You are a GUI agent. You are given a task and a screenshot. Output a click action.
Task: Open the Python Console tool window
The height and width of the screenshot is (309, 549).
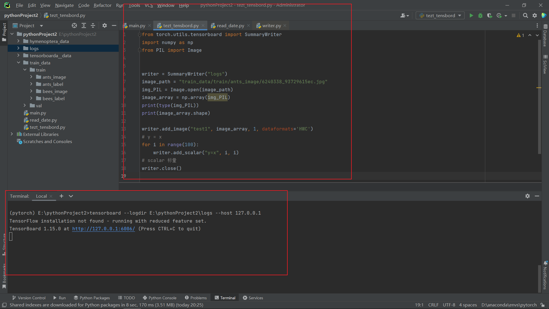[160, 298]
